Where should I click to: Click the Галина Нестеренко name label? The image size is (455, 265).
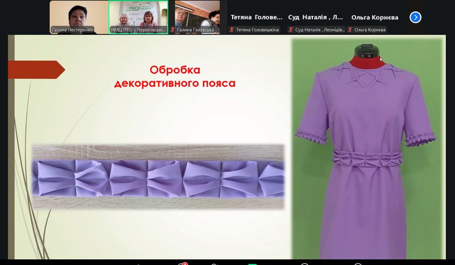pyautogui.click(x=72, y=30)
